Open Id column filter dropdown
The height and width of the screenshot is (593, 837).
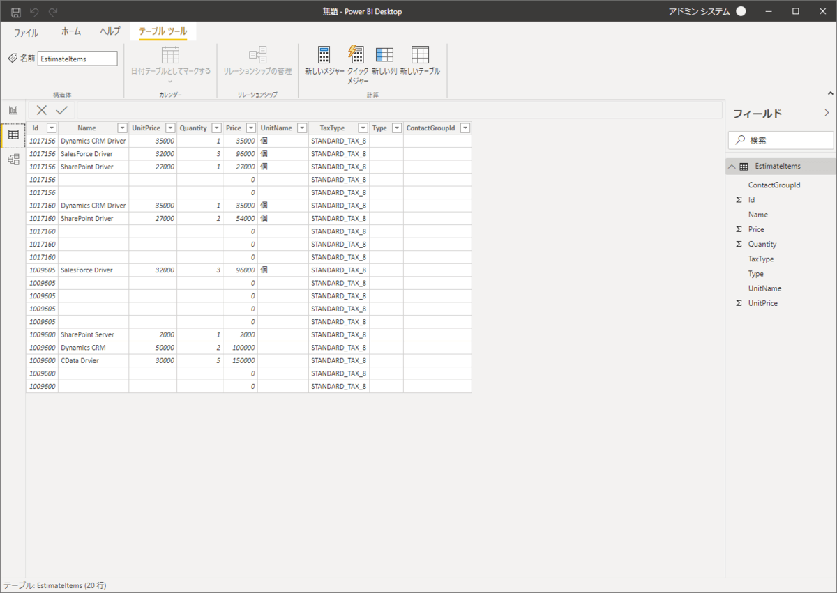click(x=51, y=128)
